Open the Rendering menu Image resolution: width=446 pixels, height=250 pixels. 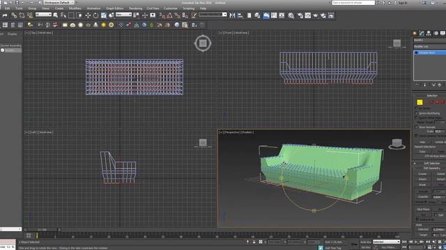pyautogui.click(x=135, y=8)
